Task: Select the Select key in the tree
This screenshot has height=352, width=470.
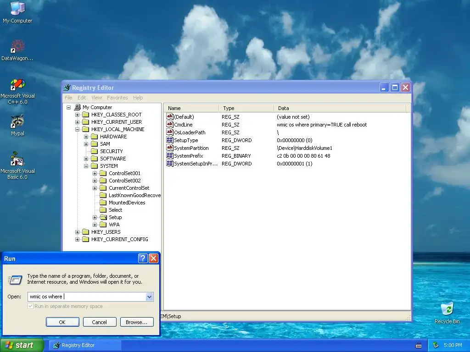Action: point(115,210)
